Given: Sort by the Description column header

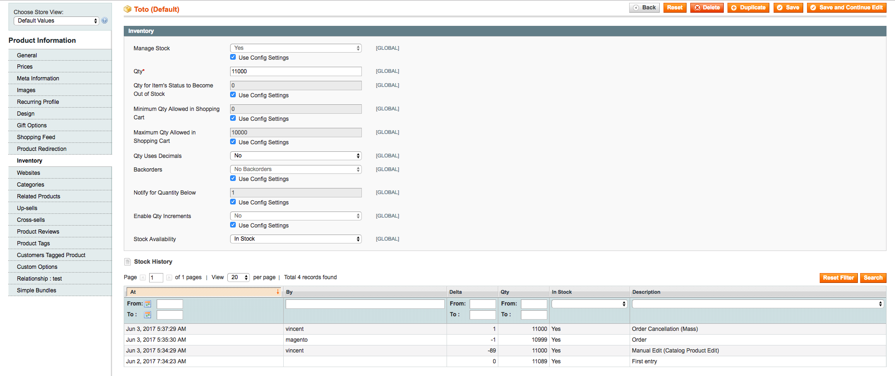Looking at the screenshot, I should point(758,292).
